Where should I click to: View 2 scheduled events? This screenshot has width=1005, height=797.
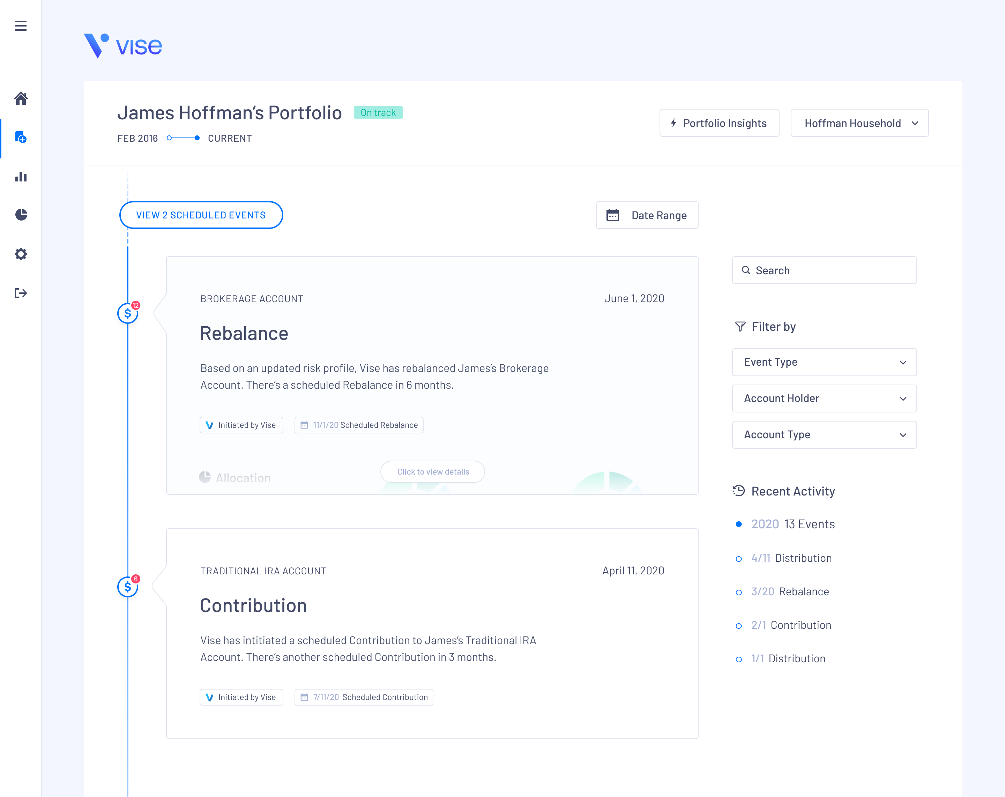pyautogui.click(x=201, y=215)
